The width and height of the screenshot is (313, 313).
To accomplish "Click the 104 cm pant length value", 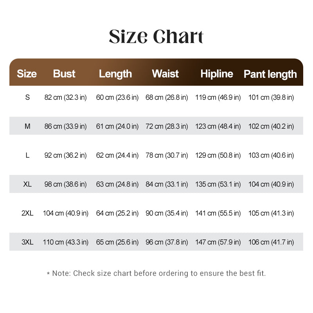I will point(271,184).
